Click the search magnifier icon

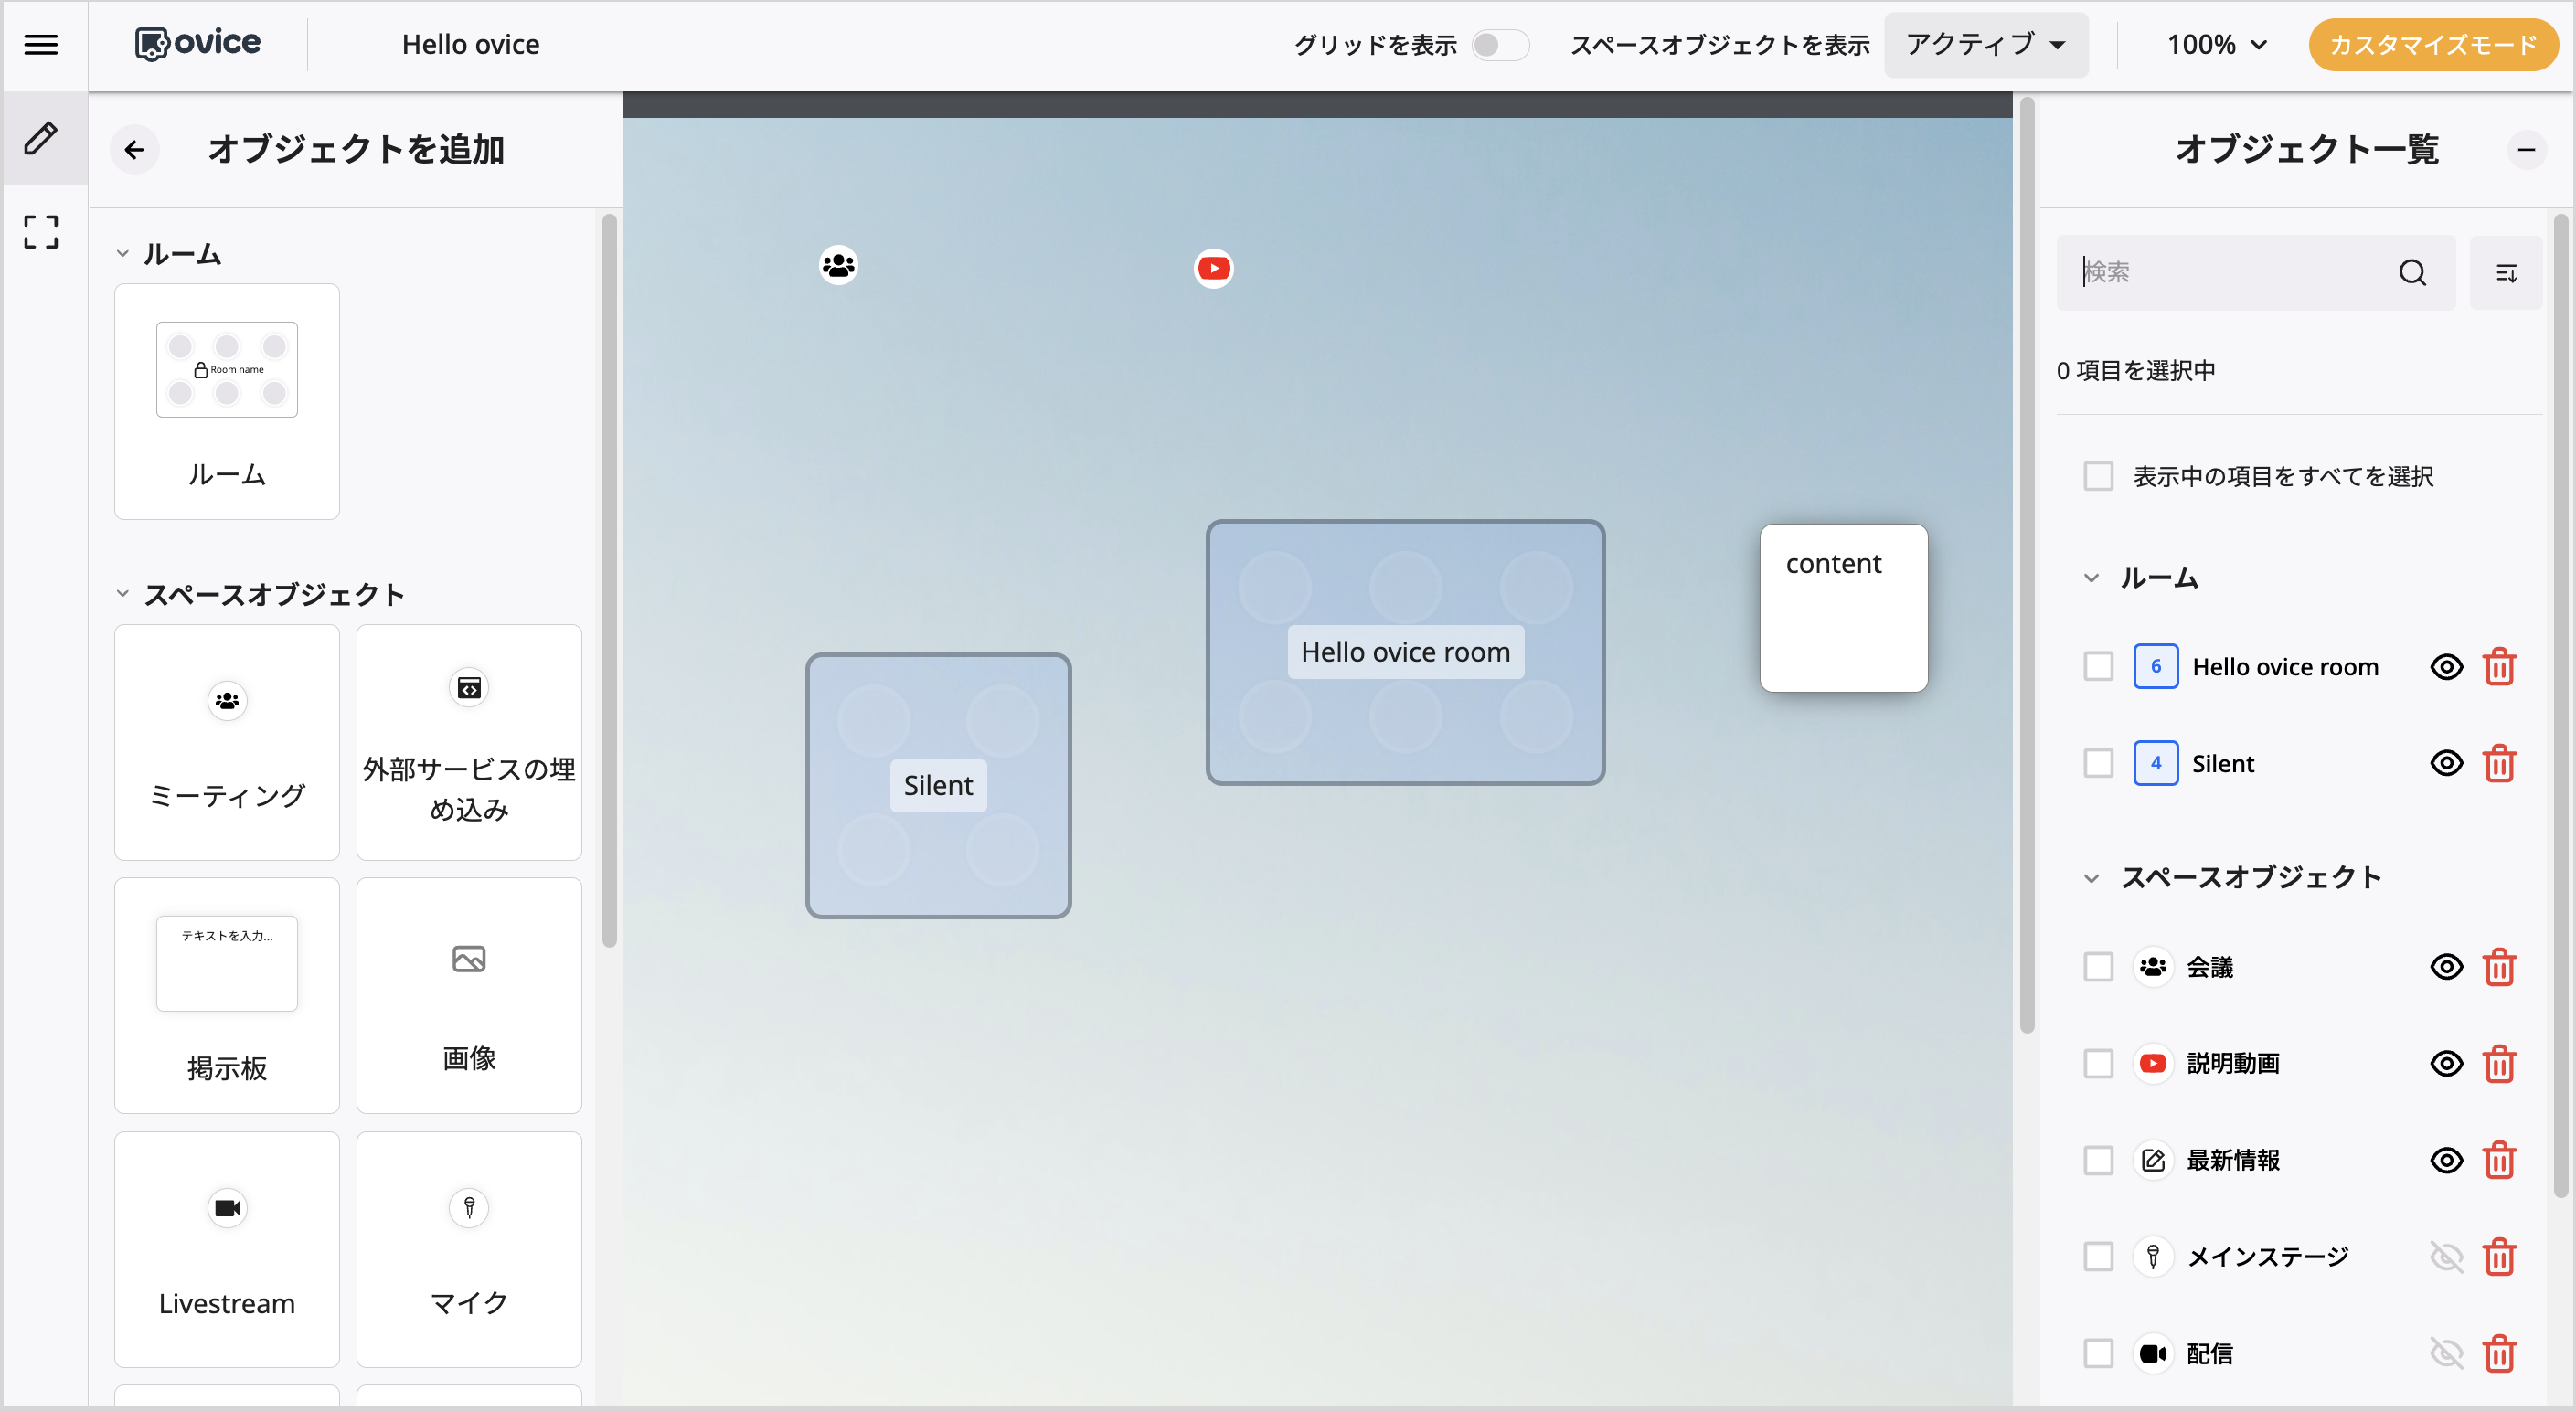2412,273
